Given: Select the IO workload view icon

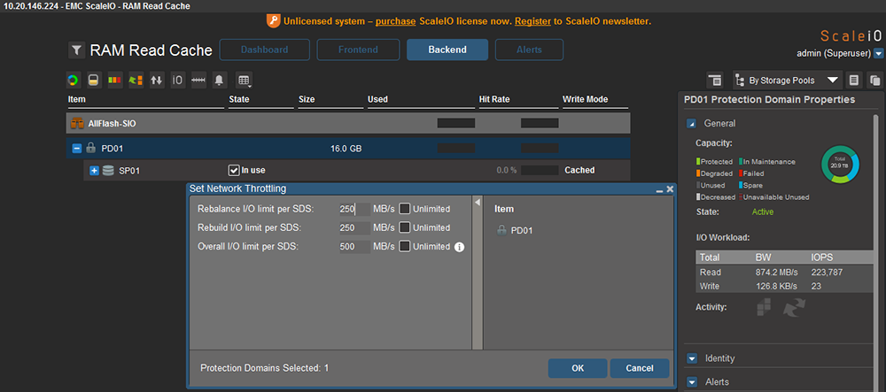Looking at the screenshot, I should tap(177, 81).
